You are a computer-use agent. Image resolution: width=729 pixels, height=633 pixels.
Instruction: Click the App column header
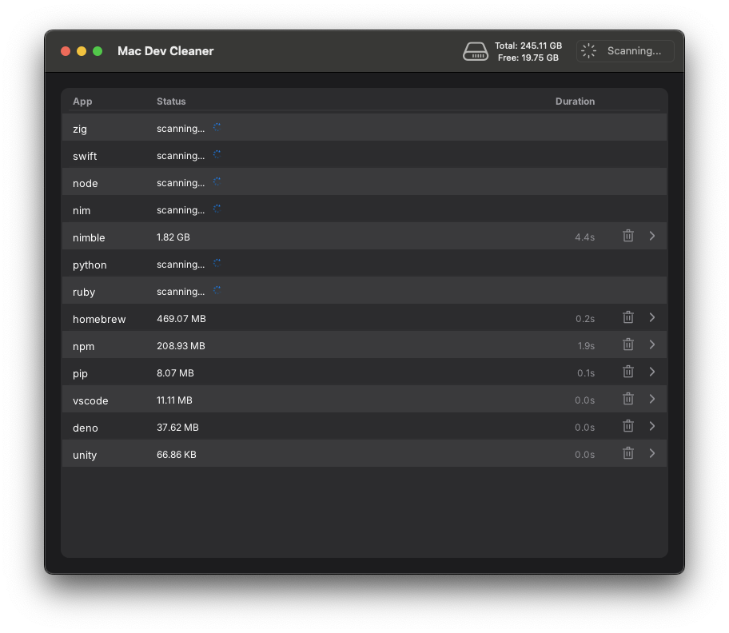click(82, 102)
